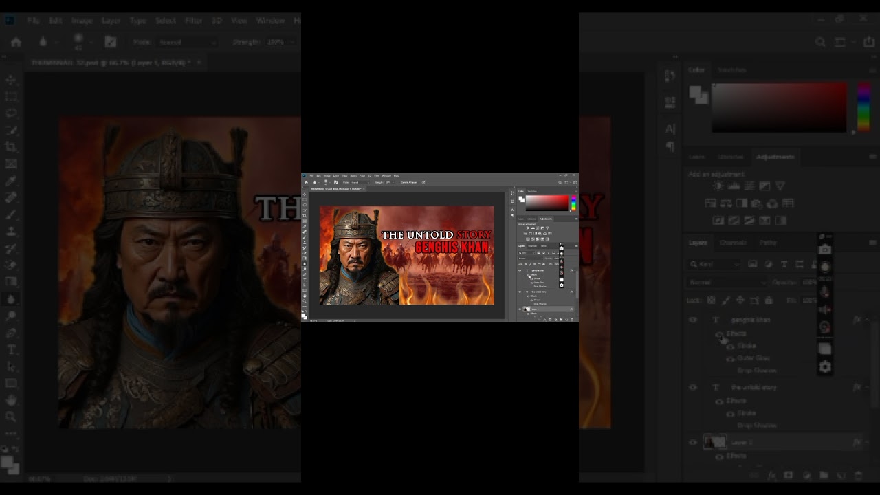This screenshot has width=880, height=495.
Task: Close the document tab in the dimmed backdrop
Action: (x=199, y=62)
